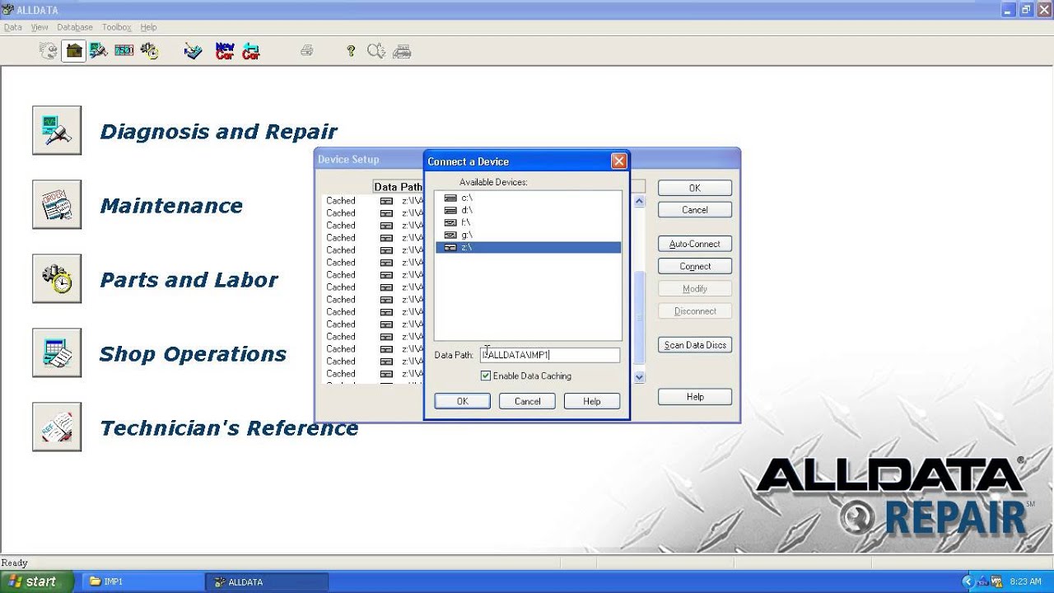The width and height of the screenshot is (1054, 593).
Task: Open the Help menu in menu bar
Action: [148, 27]
